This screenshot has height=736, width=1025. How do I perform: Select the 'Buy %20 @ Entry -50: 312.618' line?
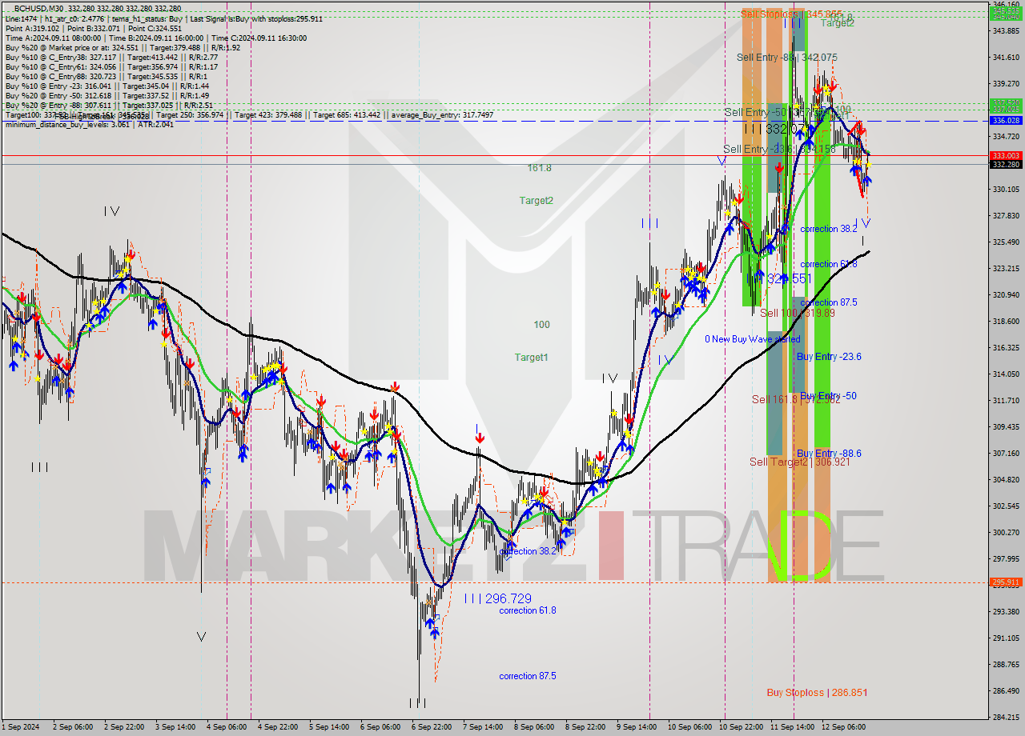[107, 95]
